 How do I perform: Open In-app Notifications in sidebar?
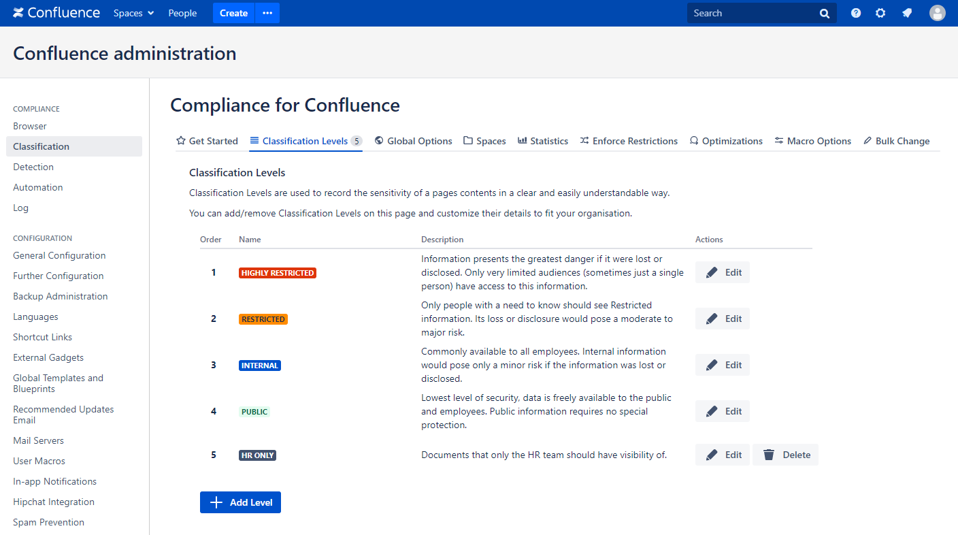click(55, 481)
